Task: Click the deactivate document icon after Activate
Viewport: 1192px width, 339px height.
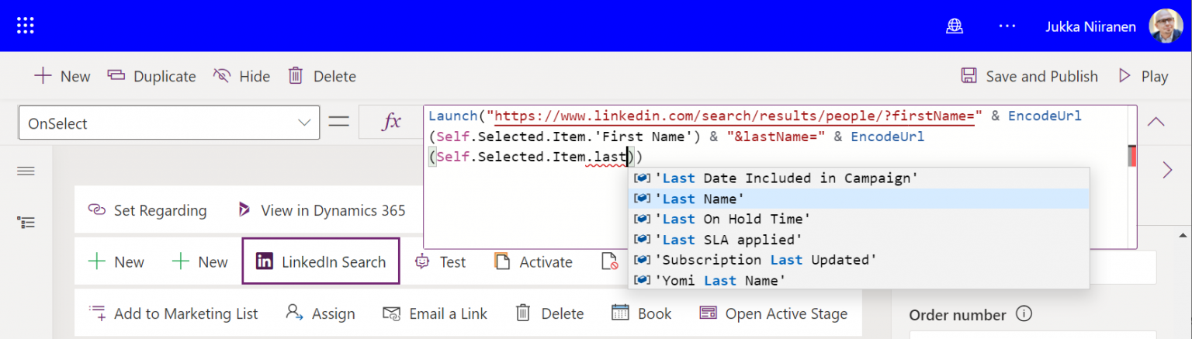Action: tap(609, 262)
